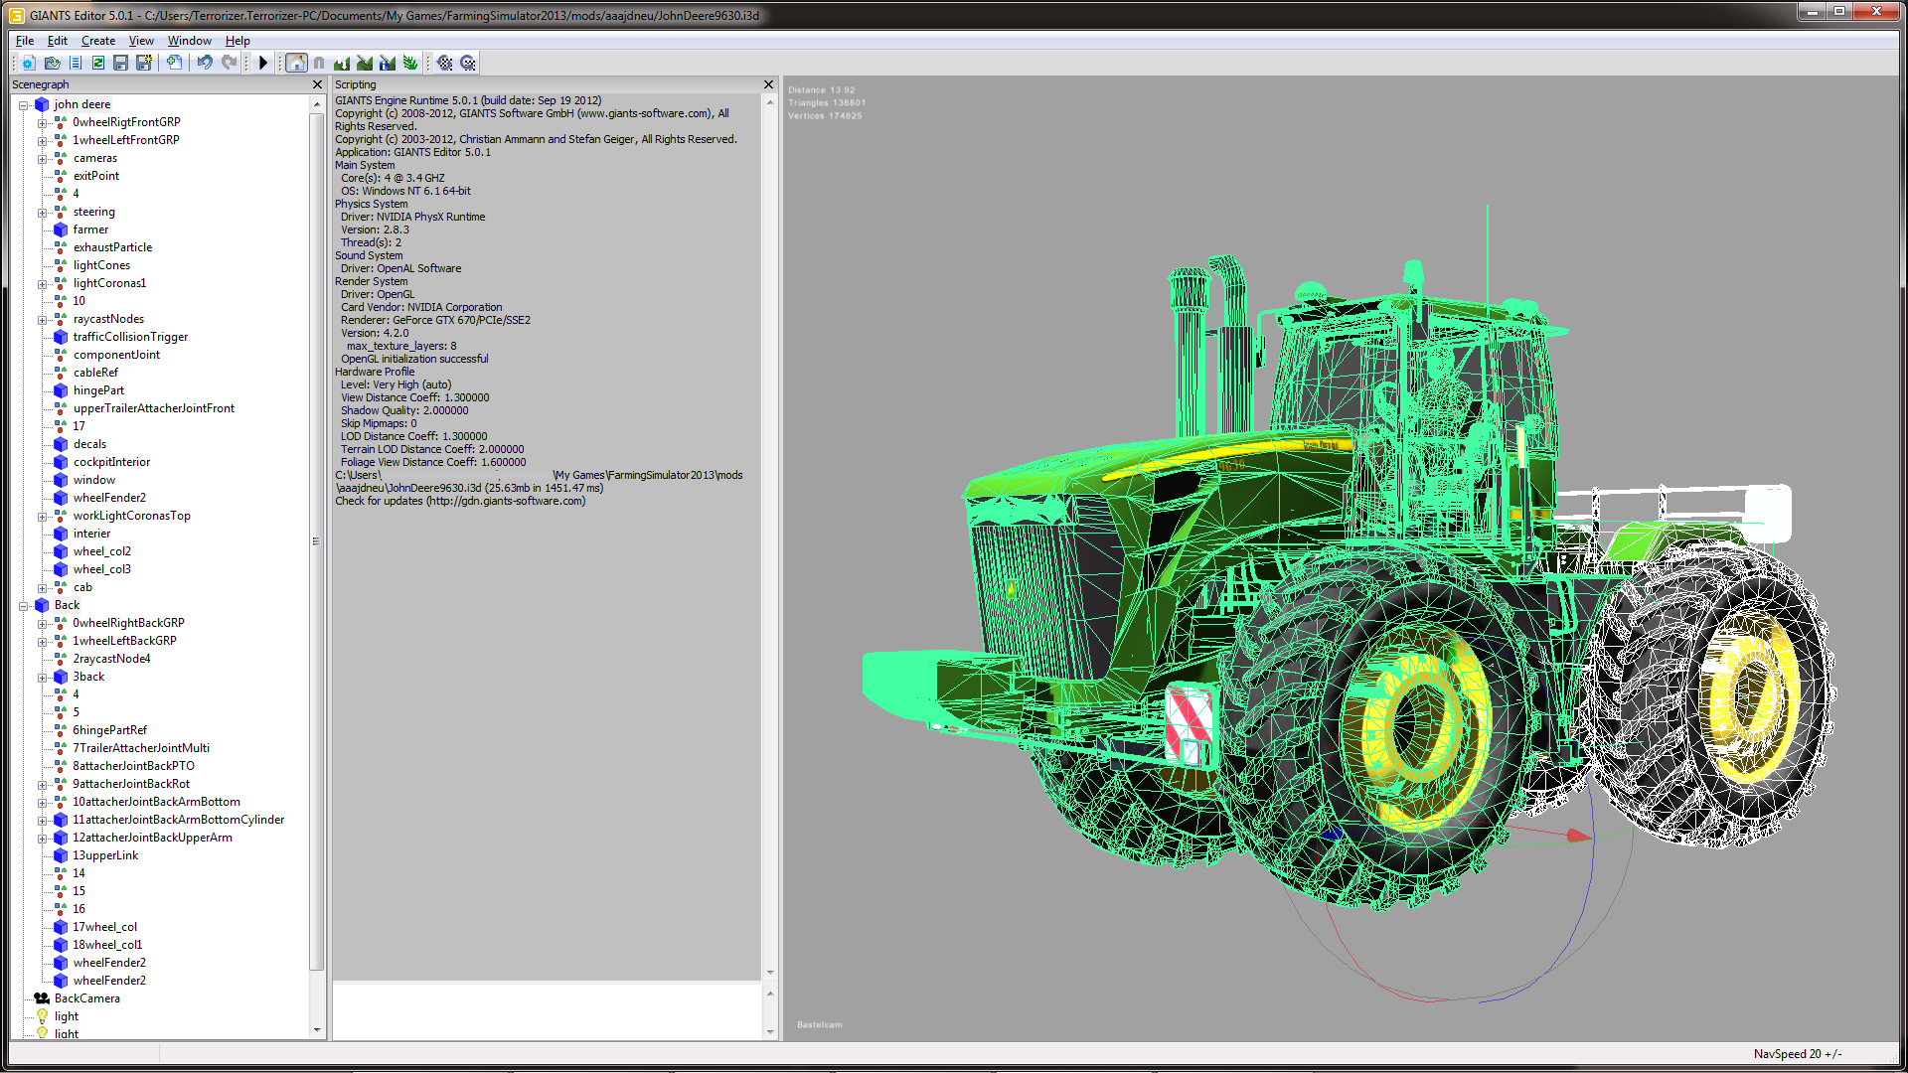This screenshot has width=1908, height=1073.
Task: Click the Save As floppy with star icon
Action: (x=144, y=63)
